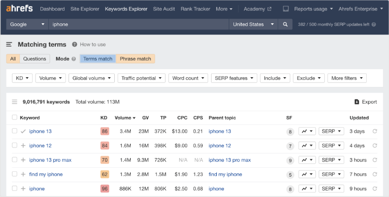Open the Volume filter dropdown
The image size is (389, 197).
pos(51,78)
